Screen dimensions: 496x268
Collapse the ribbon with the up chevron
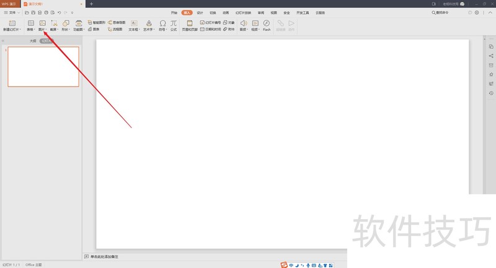[x=490, y=12]
